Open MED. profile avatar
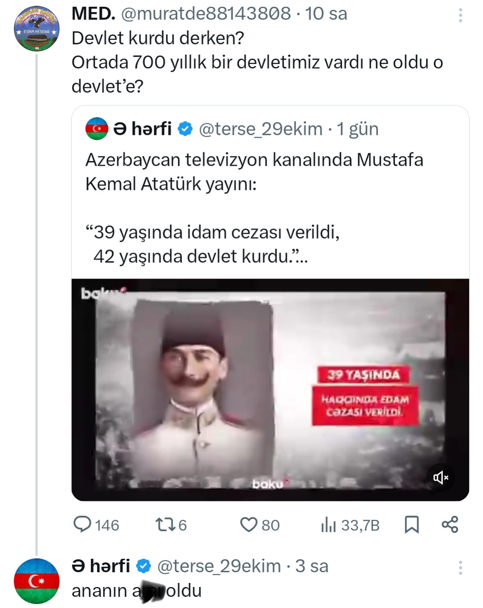483x608 pixels. coord(37,29)
